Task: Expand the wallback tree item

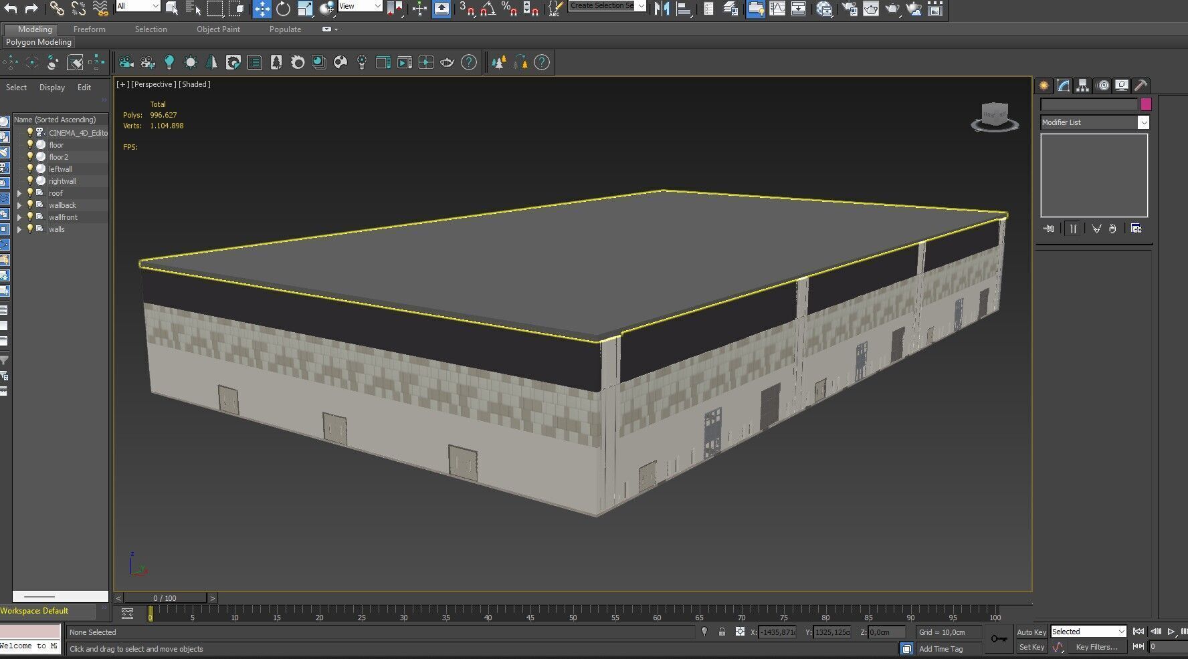Action: coord(19,205)
